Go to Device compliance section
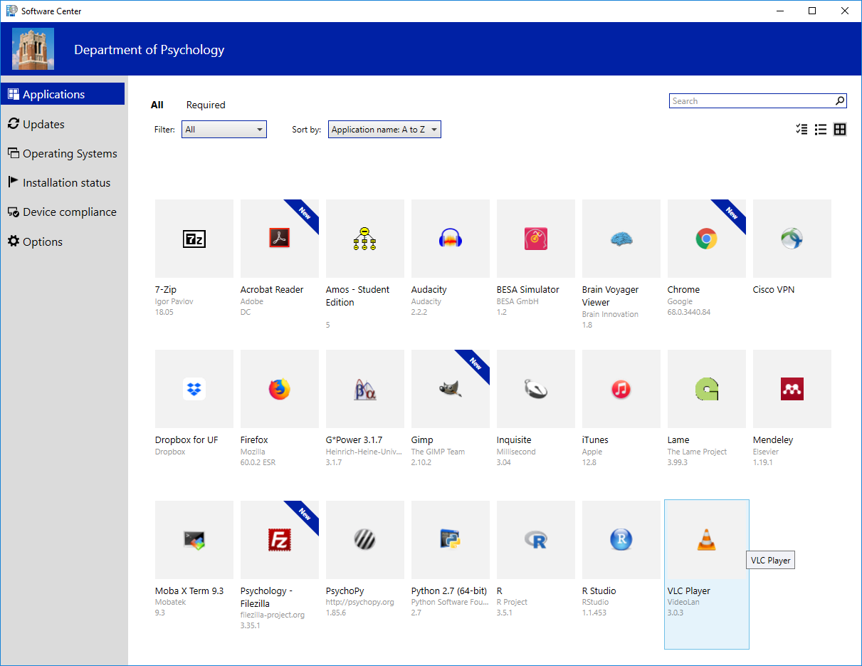 [68, 212]
